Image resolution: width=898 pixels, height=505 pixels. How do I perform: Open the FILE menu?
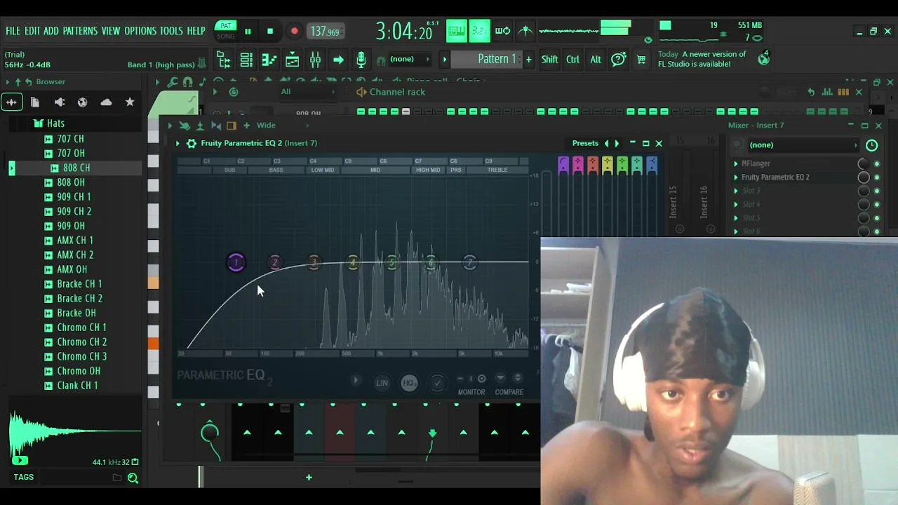(13, 31)
